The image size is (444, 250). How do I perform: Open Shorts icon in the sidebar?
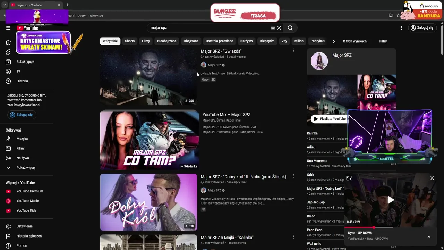8,52
